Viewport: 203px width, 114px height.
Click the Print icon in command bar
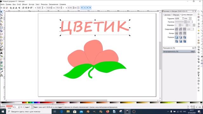coord(199,20)
